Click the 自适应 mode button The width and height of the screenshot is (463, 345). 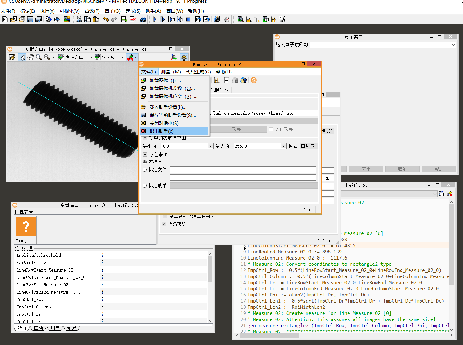309,146
